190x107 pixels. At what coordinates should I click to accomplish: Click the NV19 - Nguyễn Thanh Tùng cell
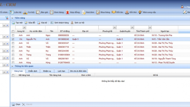[x=164, y=58]
